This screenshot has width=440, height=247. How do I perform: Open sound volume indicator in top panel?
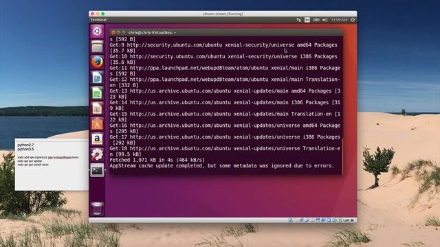325,20
